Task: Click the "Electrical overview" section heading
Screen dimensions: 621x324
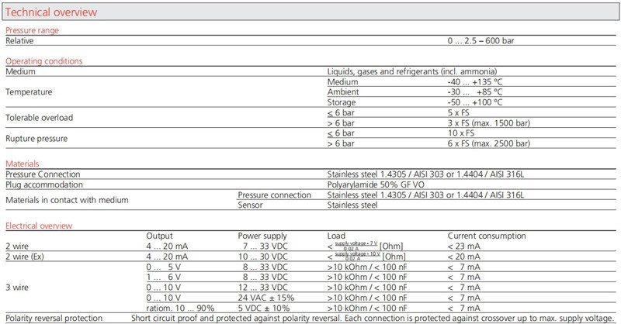Action: (40, 225)
